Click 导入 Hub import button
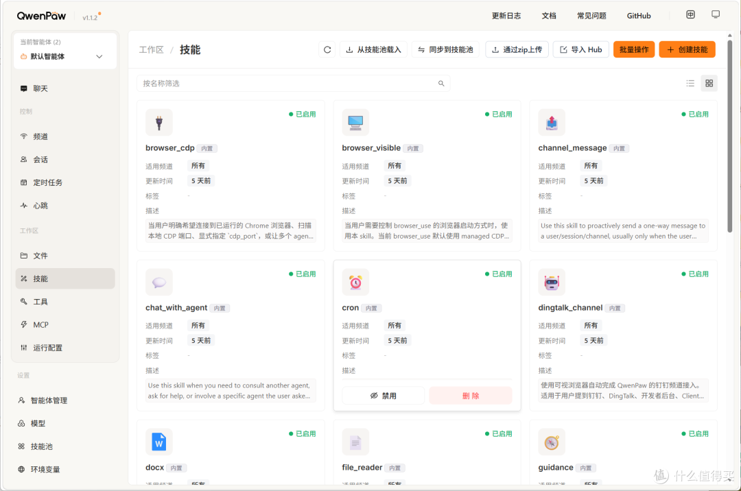 click(581, 49)
